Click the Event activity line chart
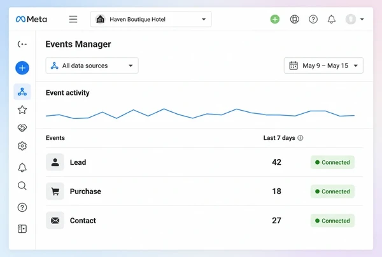This screenshot has width=382, height=257. 200,114
